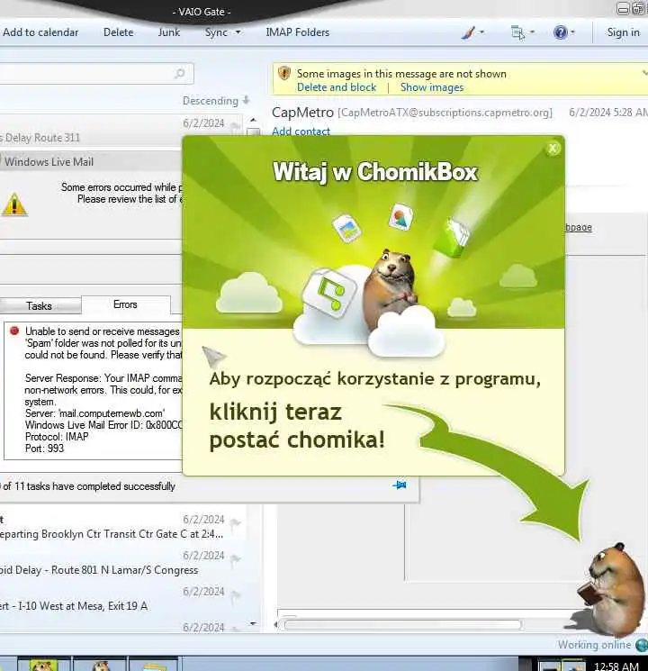Click the red error bullet icon
Viewport: 648px width, 671px height.
pyautogui.click(x=14, y=331)
